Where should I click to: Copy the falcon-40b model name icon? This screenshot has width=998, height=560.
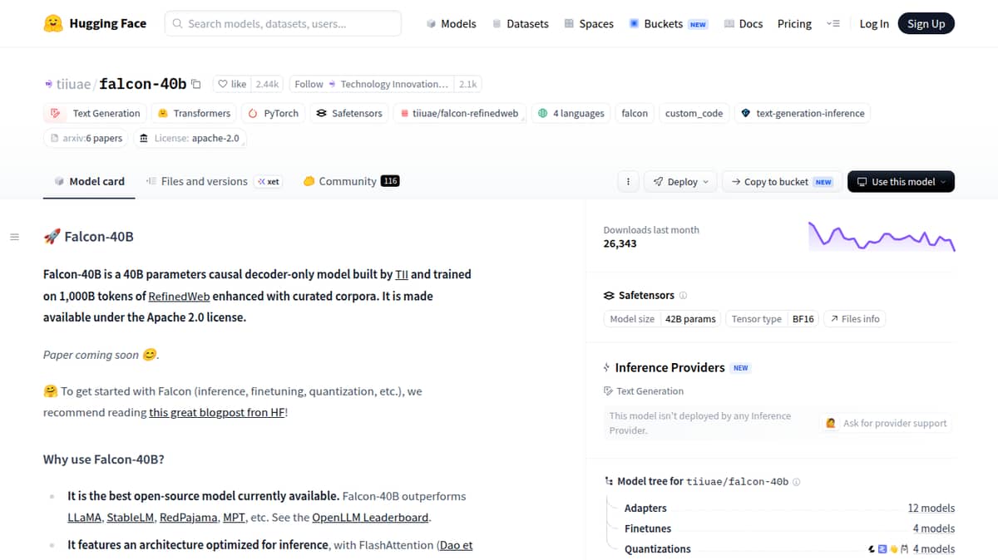196,84
